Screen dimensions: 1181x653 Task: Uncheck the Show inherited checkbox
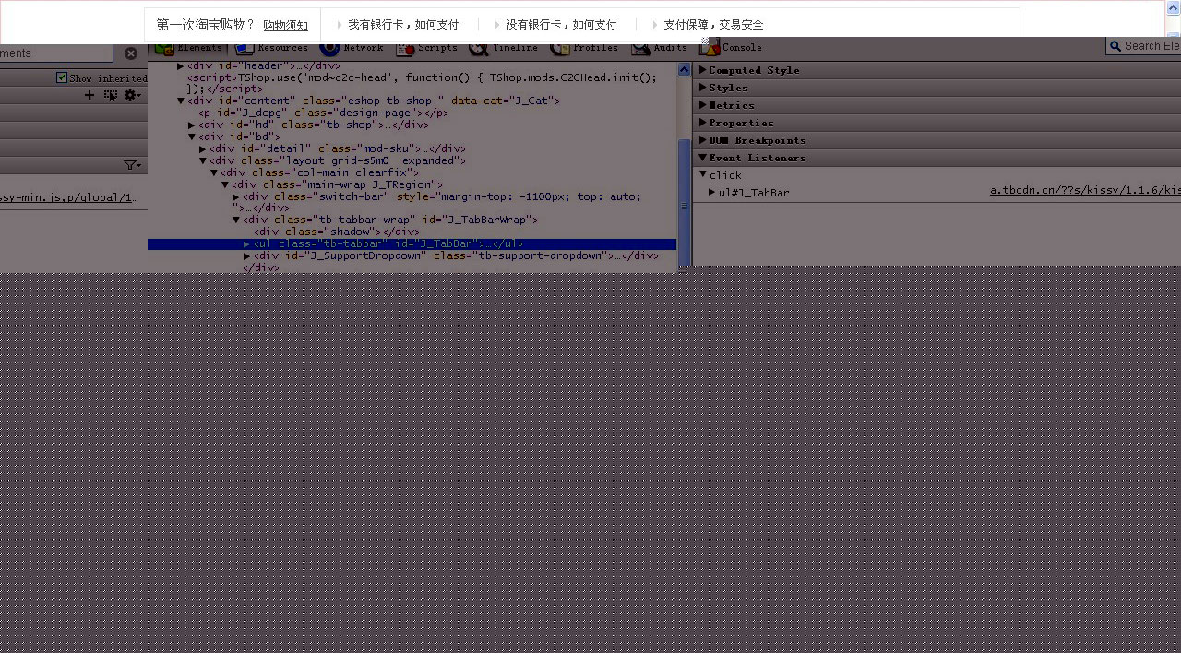tap(61, 77)
